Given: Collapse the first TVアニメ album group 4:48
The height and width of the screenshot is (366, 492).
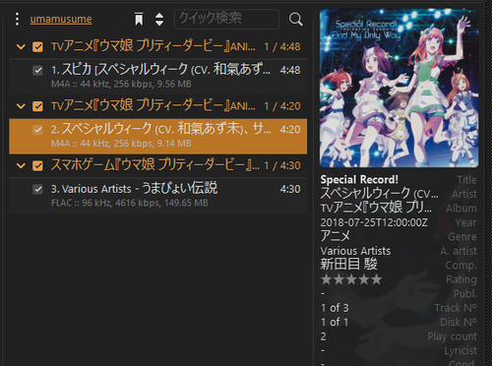Looking at the screenshot, I should [x=21, y=47].
